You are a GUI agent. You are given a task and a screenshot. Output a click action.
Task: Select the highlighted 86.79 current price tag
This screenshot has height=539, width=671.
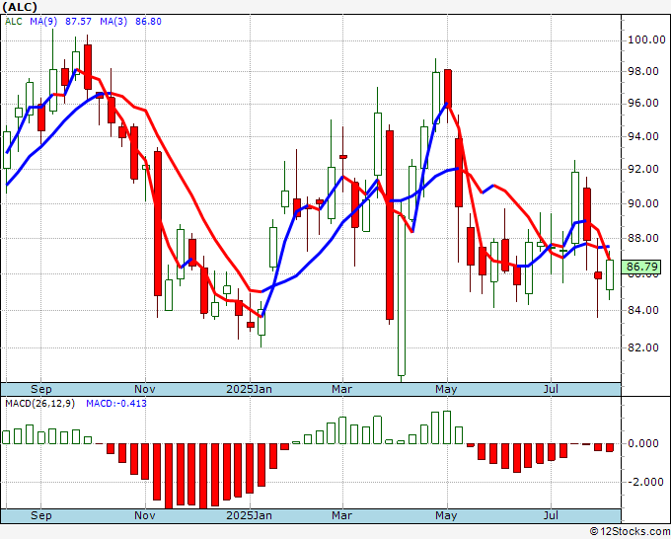tap(641, 268)
